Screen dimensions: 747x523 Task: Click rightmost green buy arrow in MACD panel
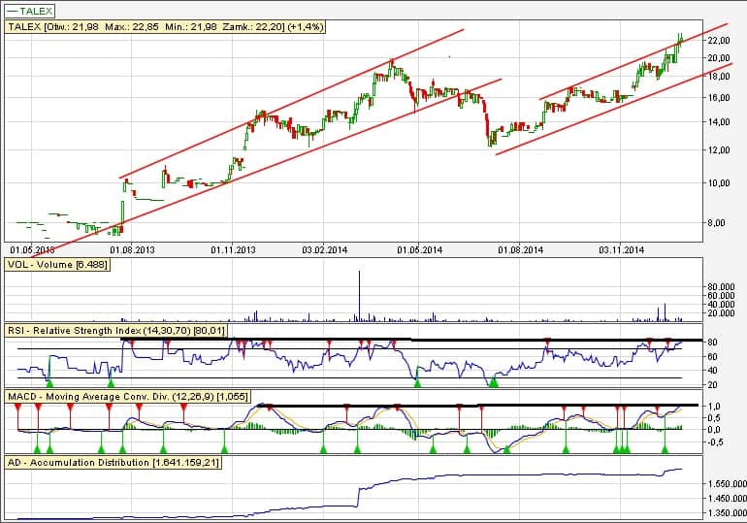click(x=665, y=448)
